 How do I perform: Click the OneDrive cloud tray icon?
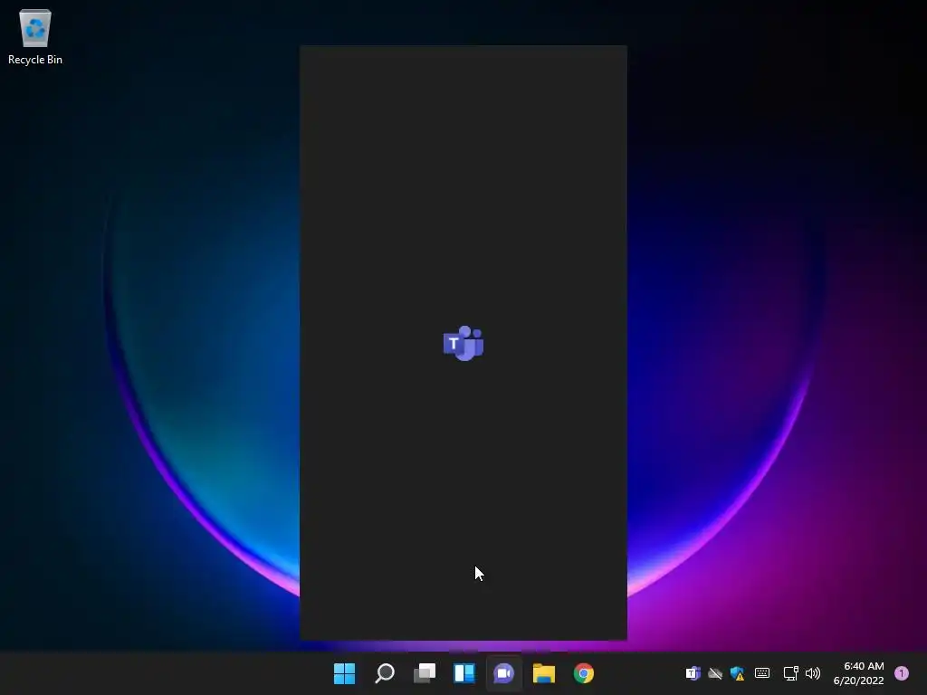pyautogui.click(x=715, y=673)
